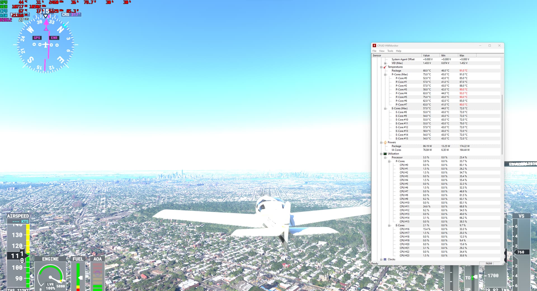This screenshot has height=291, width=537.
Task: Click the ENR annunciator on the HSI
Action: 54,38
